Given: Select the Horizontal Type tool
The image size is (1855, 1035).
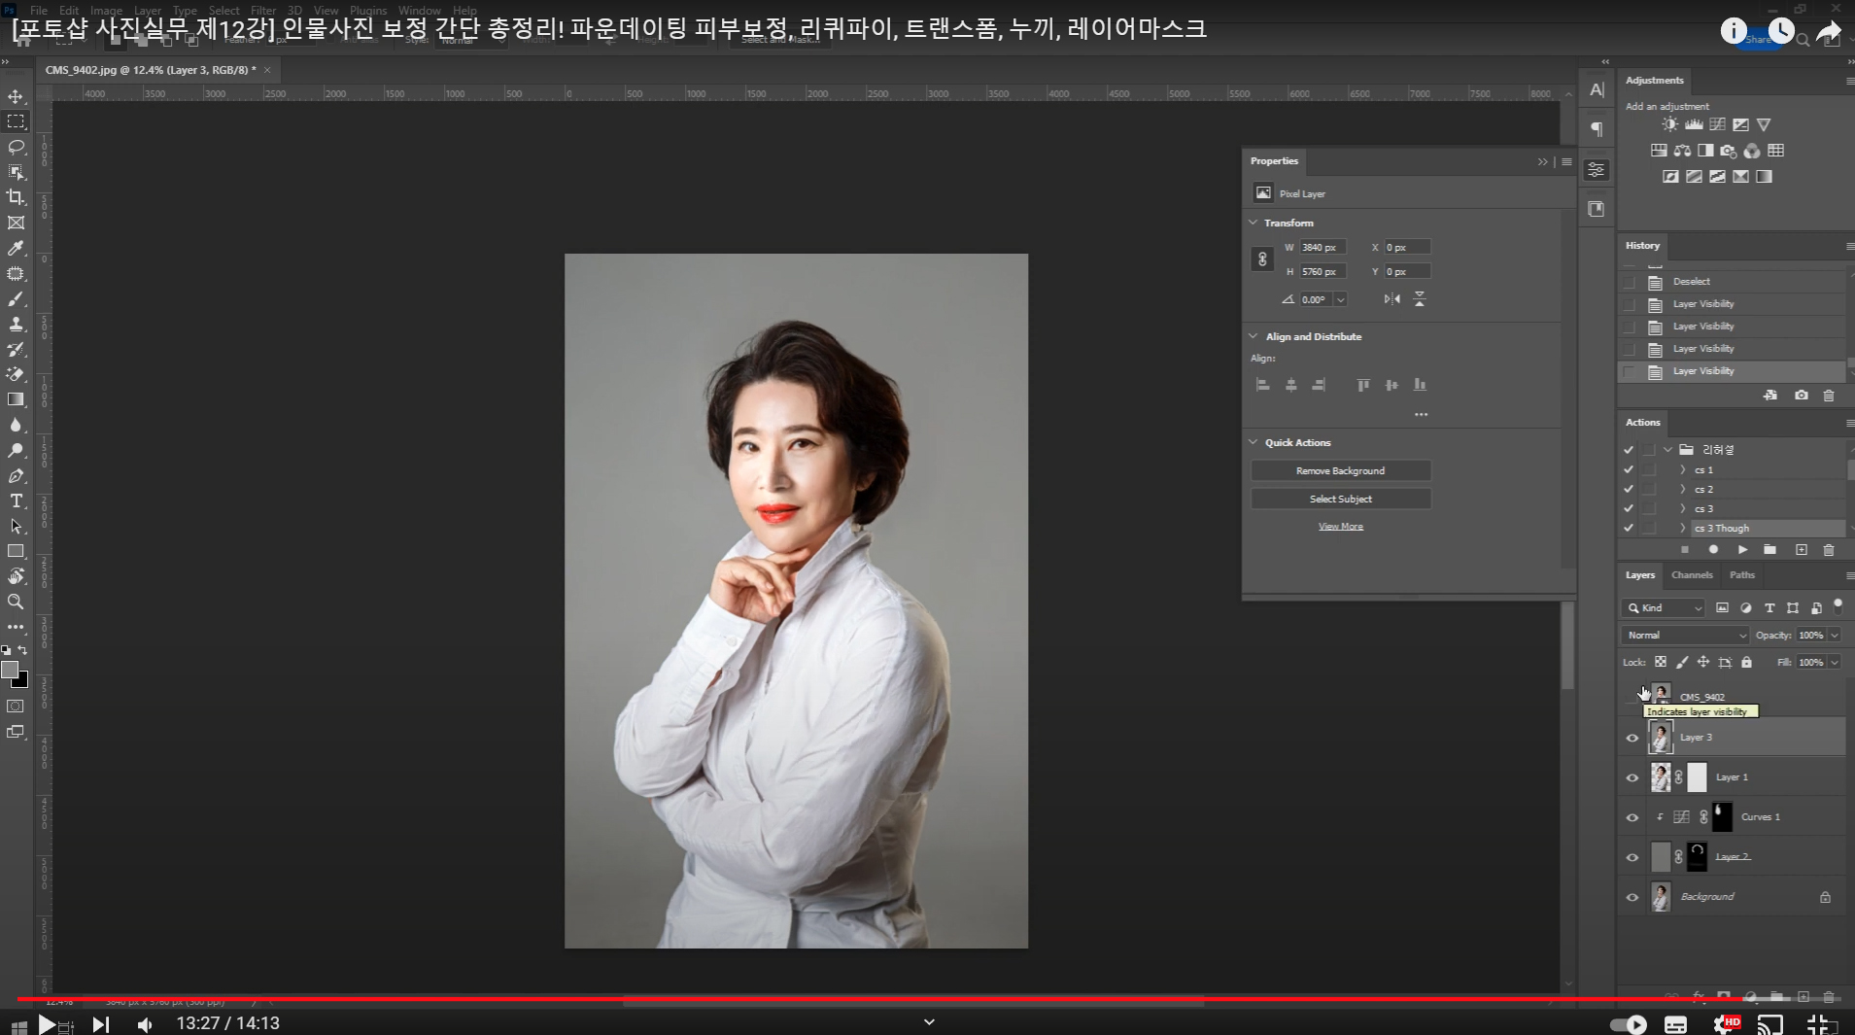Looking at the screenshot, I should pos(16,500).
